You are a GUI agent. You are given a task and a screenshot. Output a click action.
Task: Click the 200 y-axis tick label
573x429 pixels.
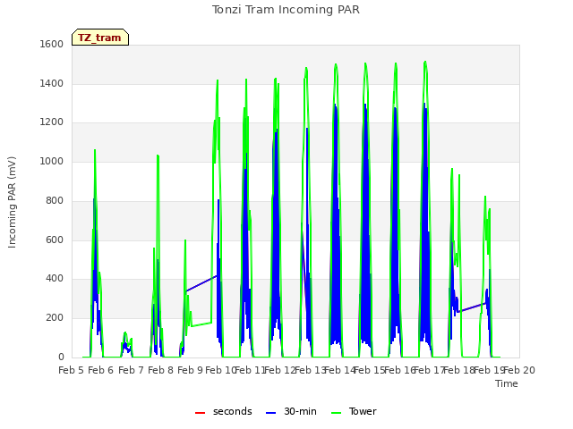[x=55, y=318]
